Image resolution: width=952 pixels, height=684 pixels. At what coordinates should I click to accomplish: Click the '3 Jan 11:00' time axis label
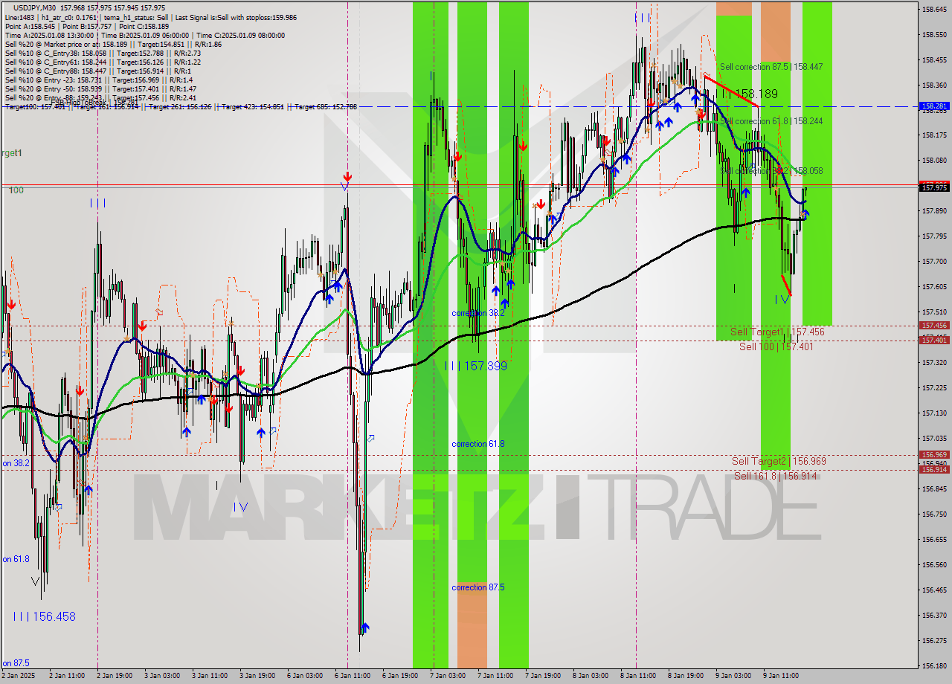click(x=211, y=677)
